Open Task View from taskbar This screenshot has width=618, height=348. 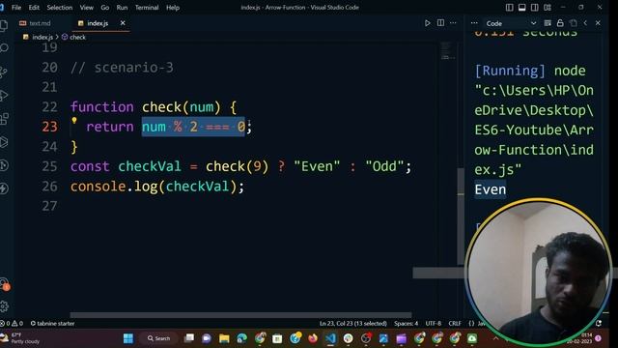coord(189,338)
